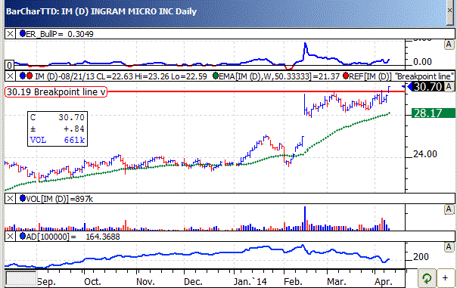Click the Oct. date axis label
Screen dimensions: 457x288
(x=92, y=282)
